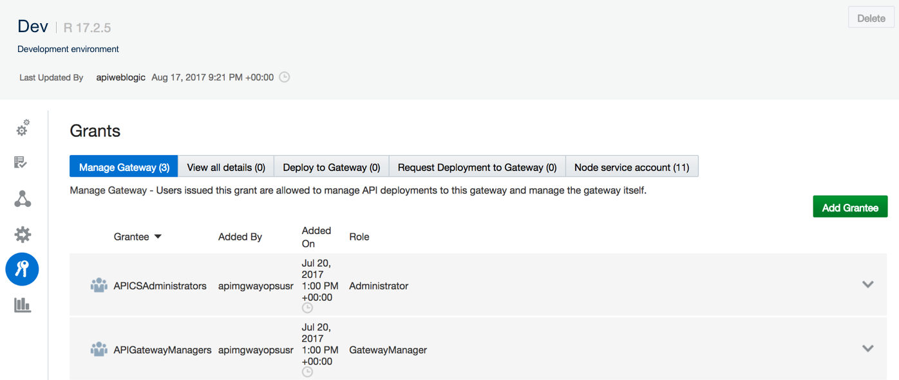
Task: Open Request Deployment to Gateway (0) tab
Action: pos(477,167)
